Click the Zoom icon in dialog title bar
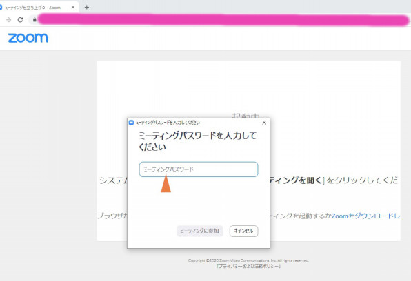The height and width of the screenshot is (281, 411). click(x=131, y=123)
